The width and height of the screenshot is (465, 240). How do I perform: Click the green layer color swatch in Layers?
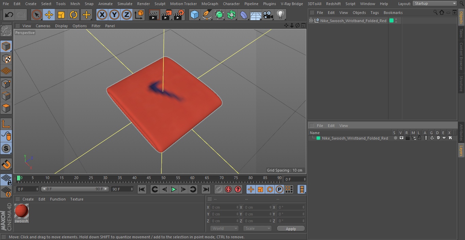pos(318,138)
